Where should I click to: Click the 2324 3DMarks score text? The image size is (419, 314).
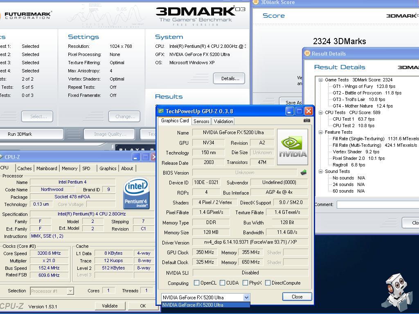339,41
